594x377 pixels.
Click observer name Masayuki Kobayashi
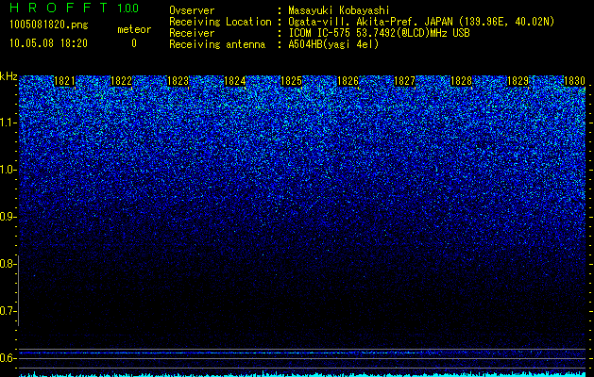click(x=339, y=10)
